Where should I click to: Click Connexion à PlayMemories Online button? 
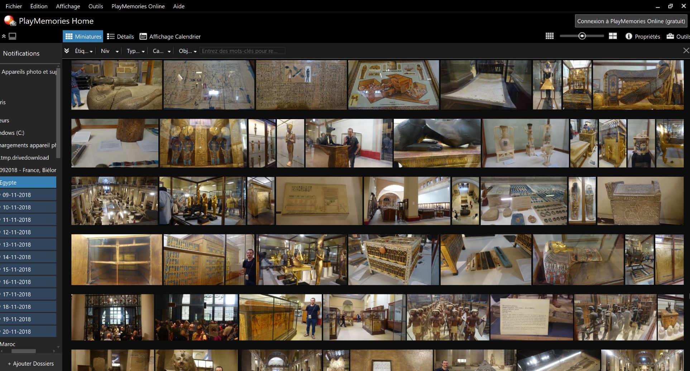(x=631, y=21)
